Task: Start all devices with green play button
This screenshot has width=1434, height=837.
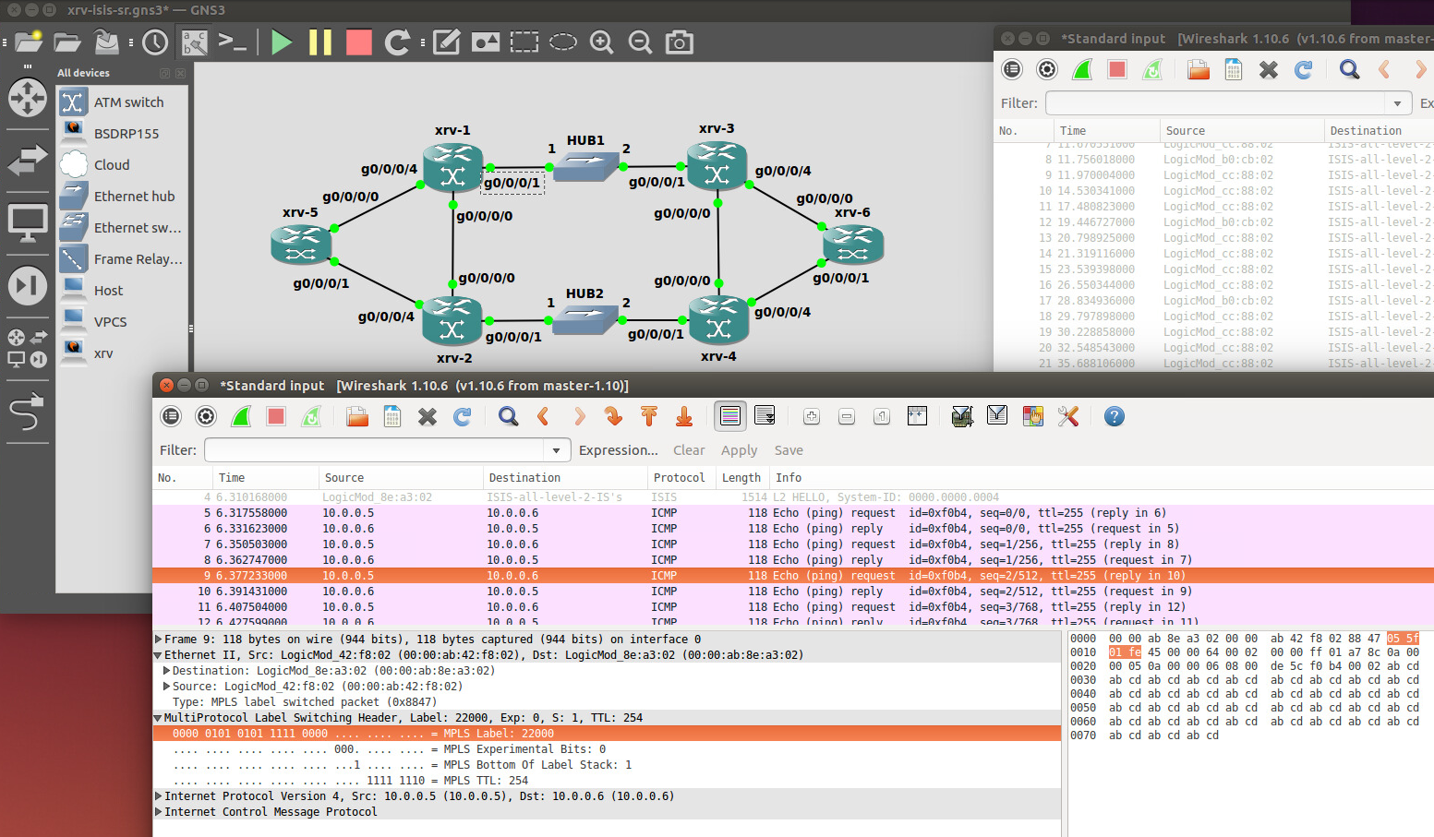Action: pos(282,42)
